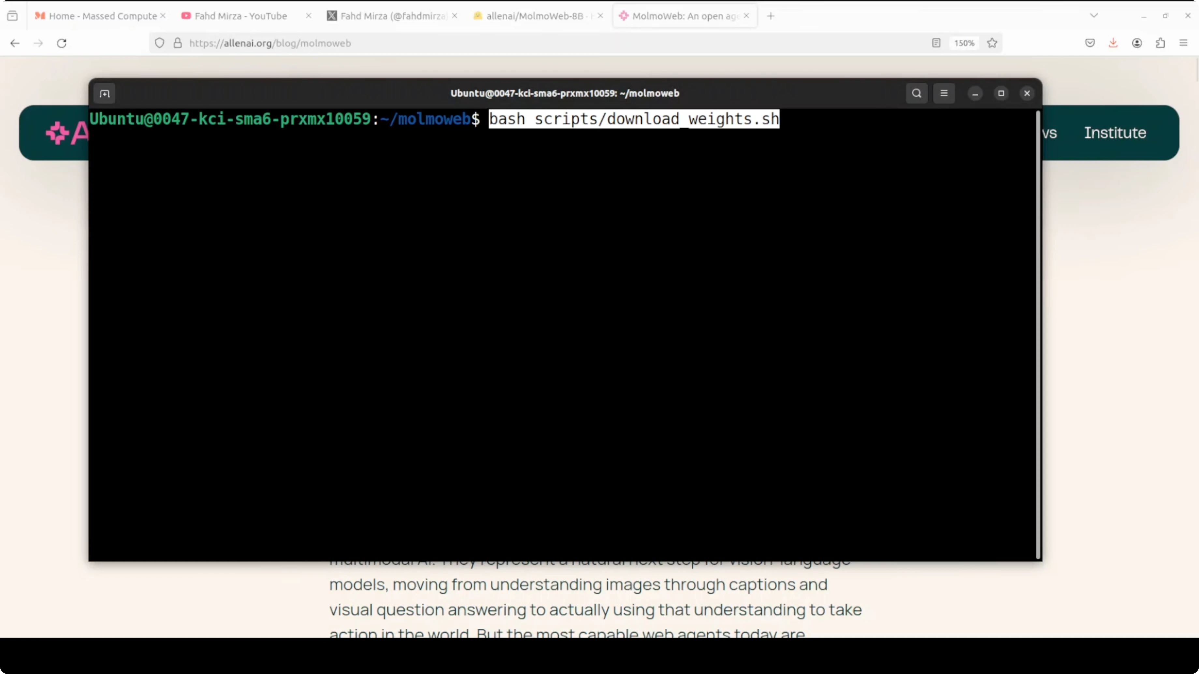Screen dimensions: 1199x674
Task: Add a new terminal tab
Action: pyautogui.click(x=105, y=93)
